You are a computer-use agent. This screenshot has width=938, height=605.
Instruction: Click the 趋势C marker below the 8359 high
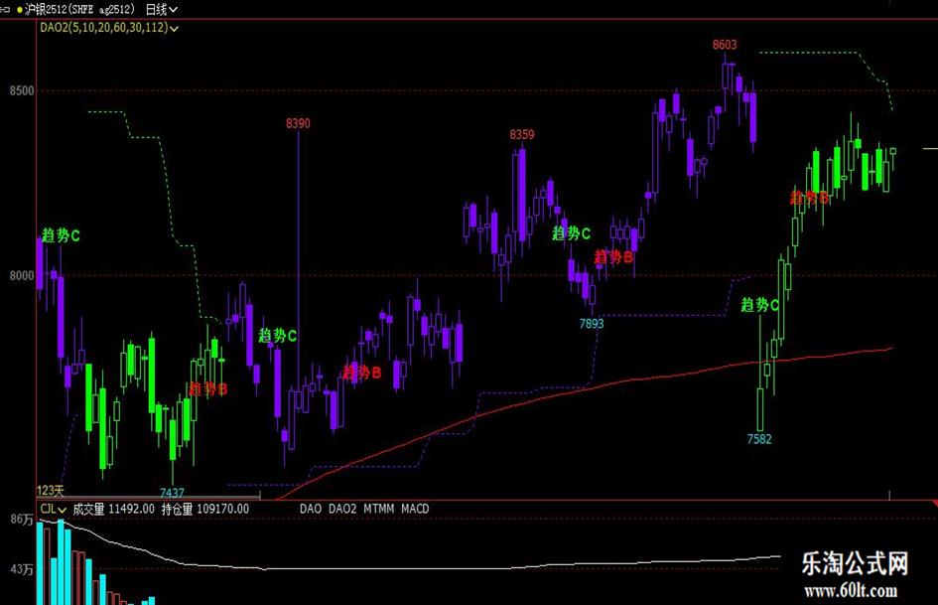coord(572,233)
